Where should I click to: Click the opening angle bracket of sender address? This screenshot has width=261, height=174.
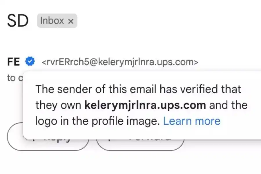coord(44,62)
